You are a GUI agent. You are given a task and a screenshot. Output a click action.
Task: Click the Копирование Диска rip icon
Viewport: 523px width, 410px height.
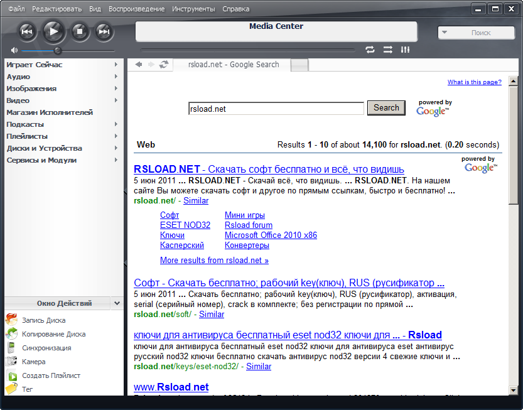pyautogui.click(x=12, y=333)
